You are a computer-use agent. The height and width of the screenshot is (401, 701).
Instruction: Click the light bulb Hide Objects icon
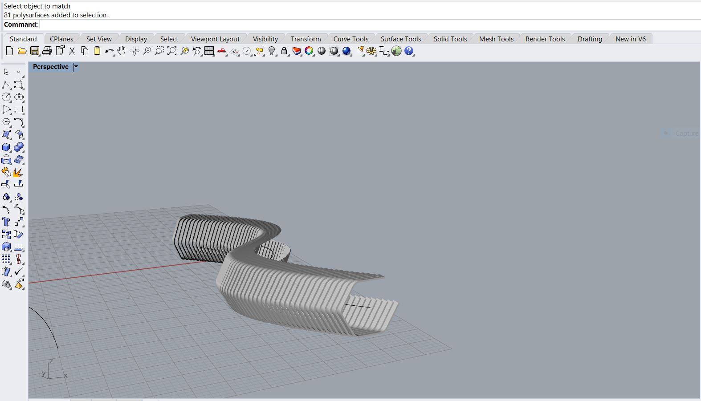pos(272,51)
